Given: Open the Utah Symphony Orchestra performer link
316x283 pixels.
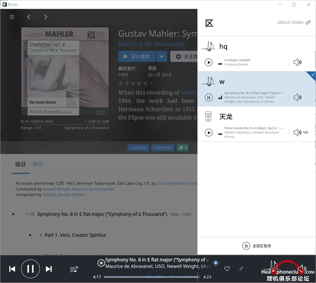Looking at the screenshot, I should click(177, 183).
